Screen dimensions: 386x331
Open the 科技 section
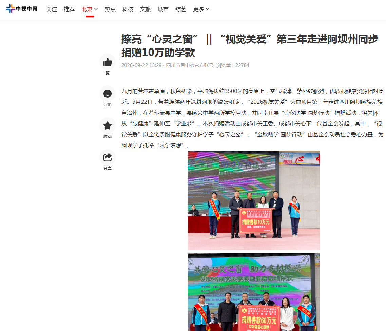[128, 9]
